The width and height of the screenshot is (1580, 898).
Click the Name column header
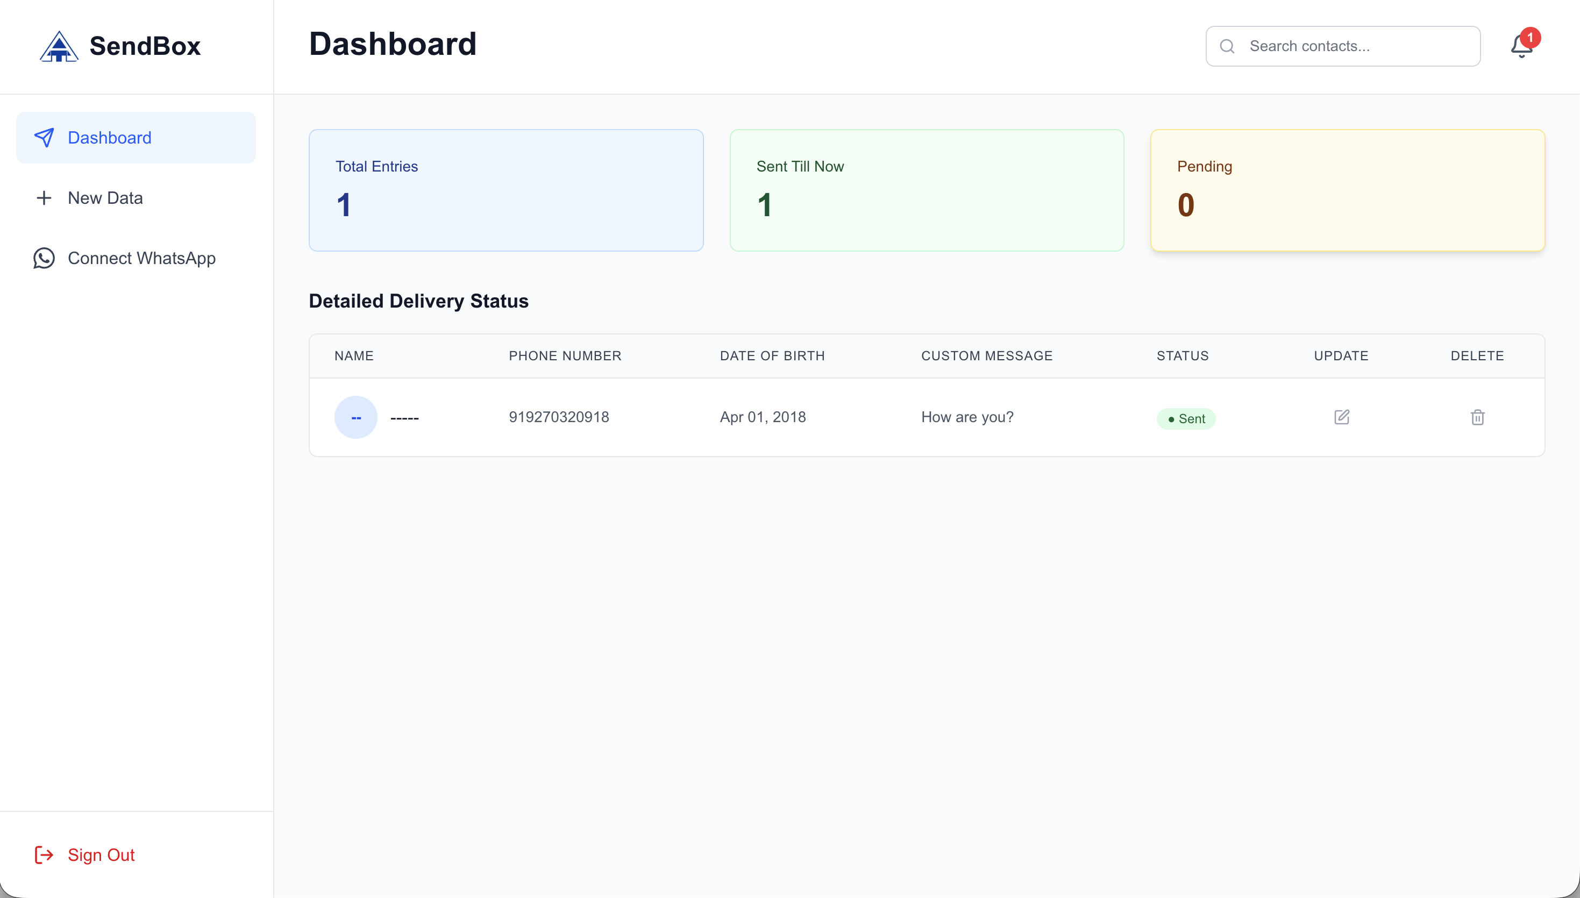click(354, 356)
